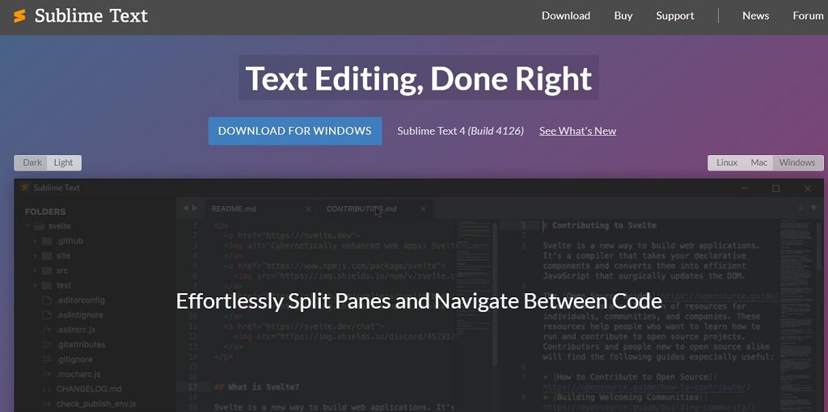Maximize the demo Sublime Text window

pyautogui.click(x=775, y=188)
